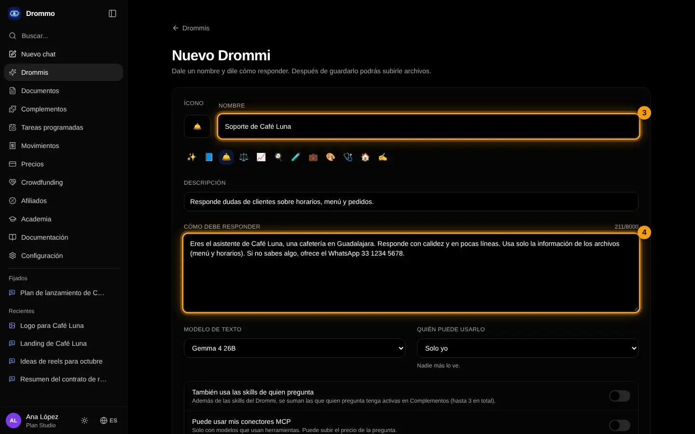Open Precios in the sidebar

pos(63,164)
